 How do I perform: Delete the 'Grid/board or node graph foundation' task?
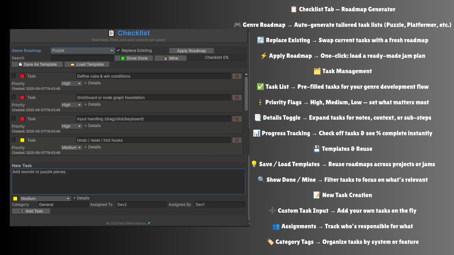point(237,97)
